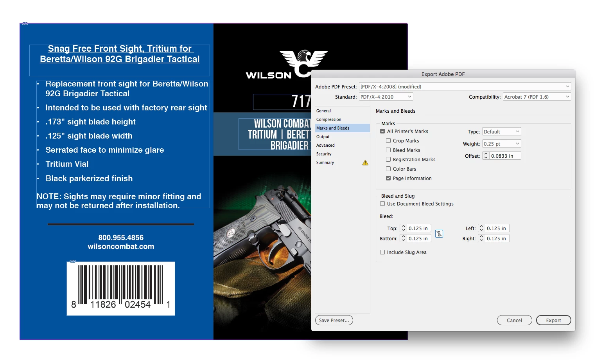Click the Right bleed stepper arrows
The height and width of the screenshot is (364, 594).
coord(481,239)
